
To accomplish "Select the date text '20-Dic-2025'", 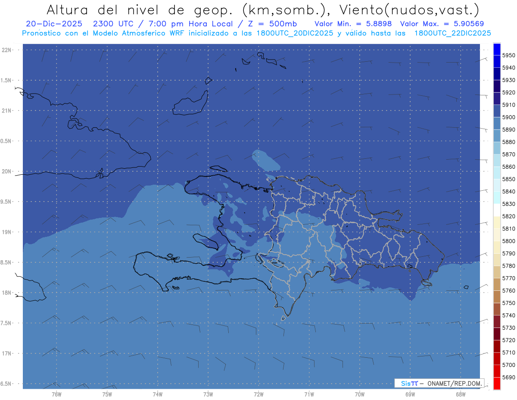I will (54, 24).
